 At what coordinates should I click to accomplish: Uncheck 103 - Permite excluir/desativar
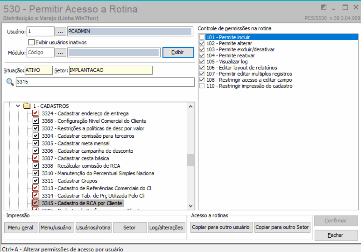click(202, 49)
